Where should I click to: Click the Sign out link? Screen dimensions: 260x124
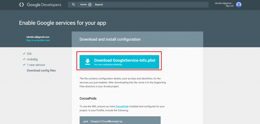[230, 6]
